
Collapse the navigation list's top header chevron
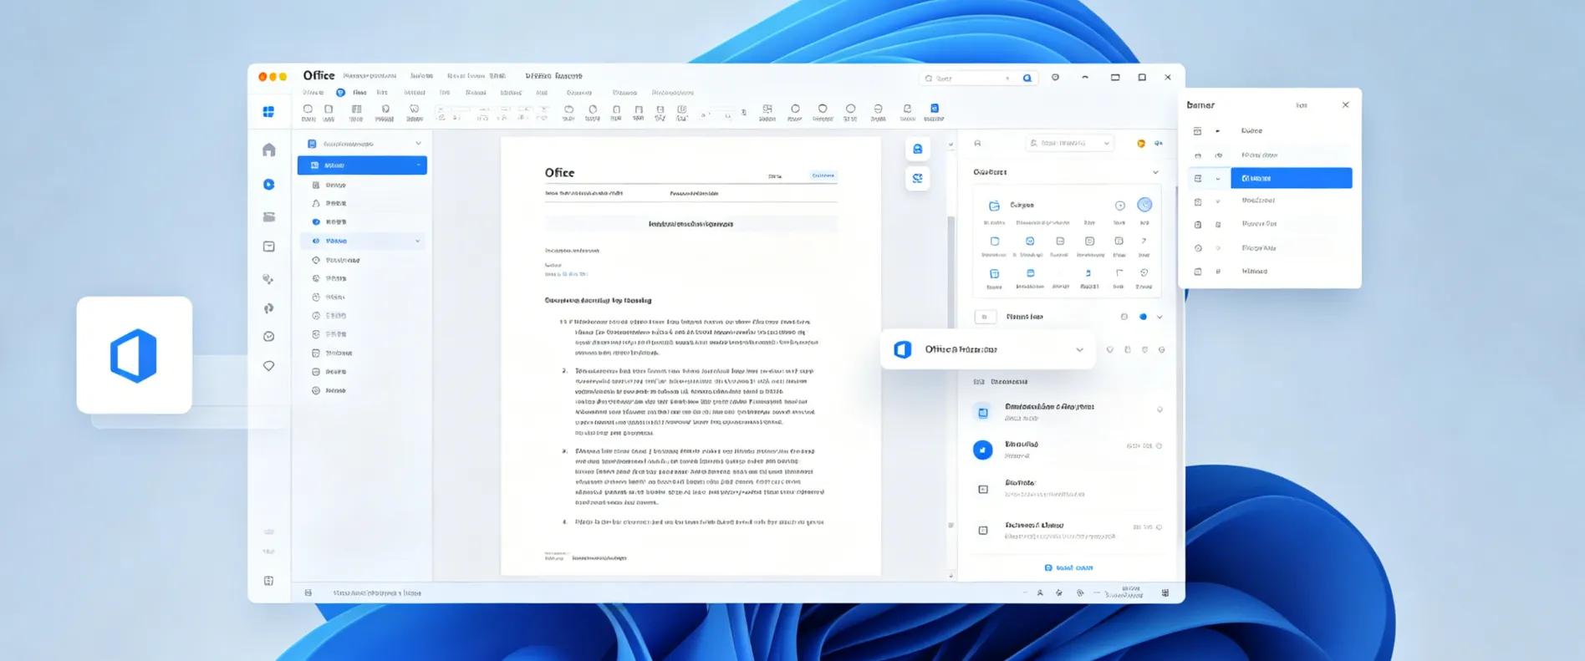pos(418,144)
